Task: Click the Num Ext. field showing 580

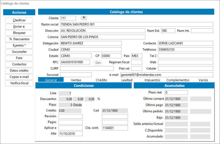Action: point(168,31)
